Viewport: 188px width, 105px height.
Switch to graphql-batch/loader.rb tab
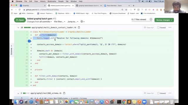click(89, 6)
